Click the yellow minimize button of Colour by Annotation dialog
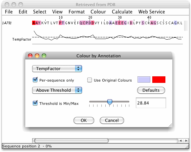The height and width of the screenshot is (152, 191). [37, 56]
